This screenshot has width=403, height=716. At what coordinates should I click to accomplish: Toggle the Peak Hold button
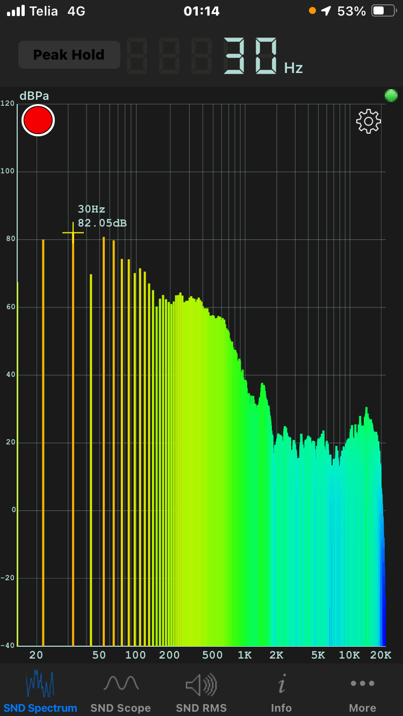(69, 55)
